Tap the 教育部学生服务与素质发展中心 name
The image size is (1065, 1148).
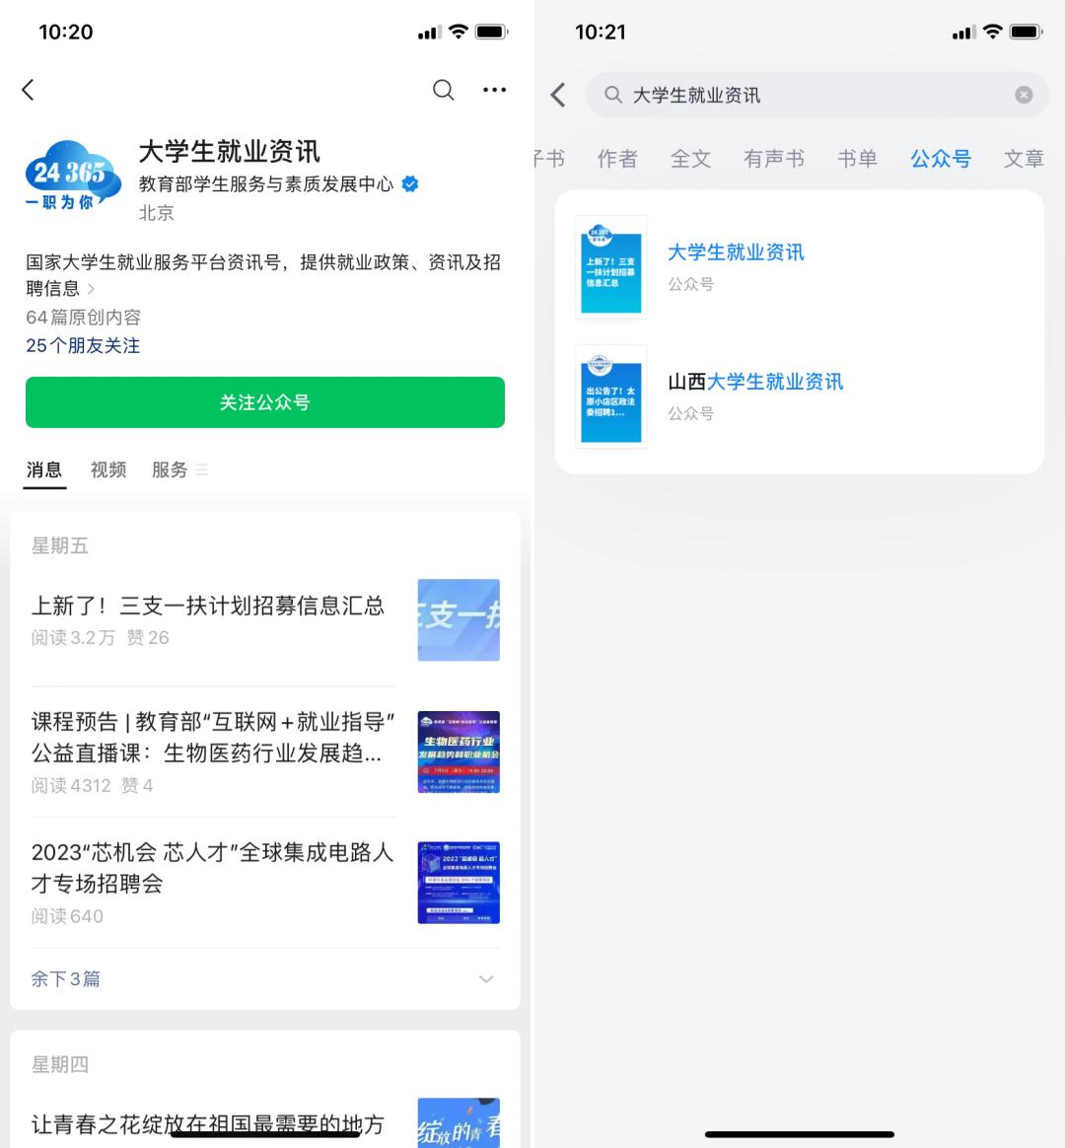[266, 183]
